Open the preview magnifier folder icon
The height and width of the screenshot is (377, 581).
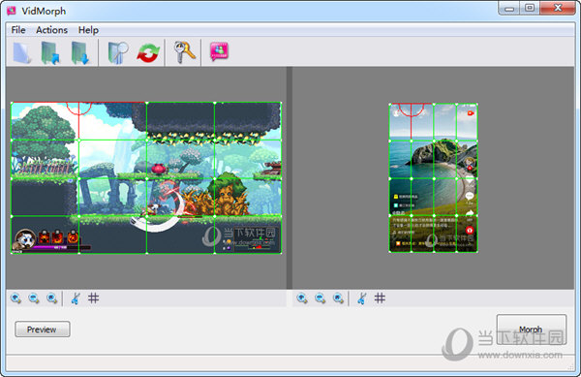(x=118, y=52)
